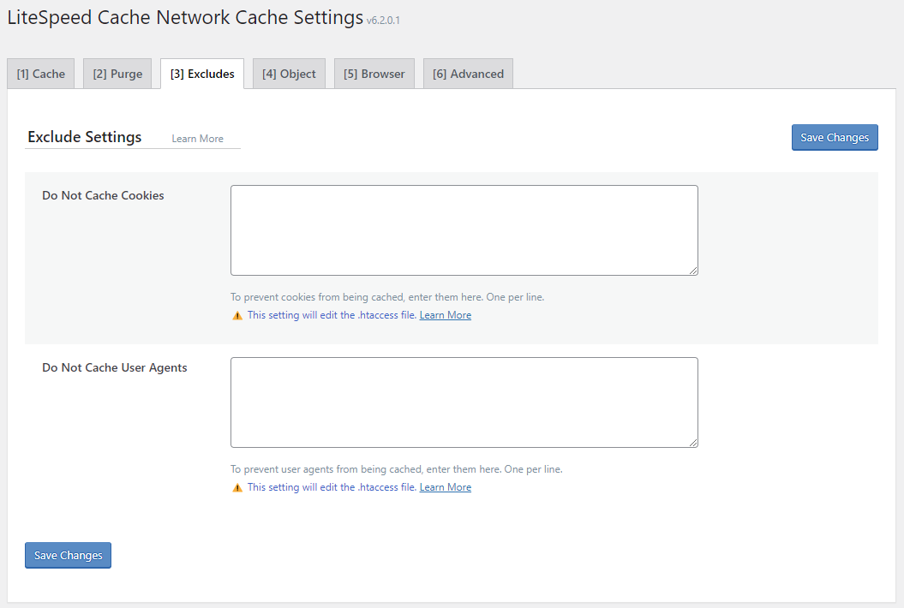Click warning icon under cookies field

pos(237,315)
